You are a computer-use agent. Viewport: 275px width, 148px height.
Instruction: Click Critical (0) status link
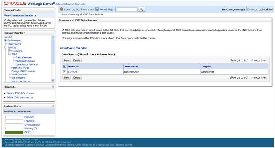coord(30,121)
